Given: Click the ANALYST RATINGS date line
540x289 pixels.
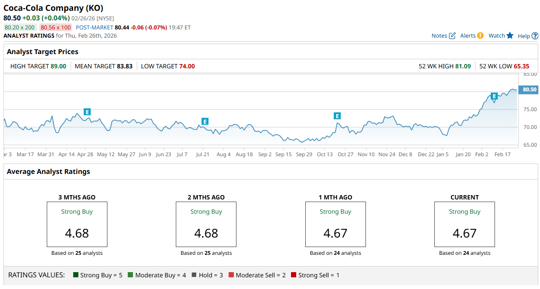Looking at the screenshot, I should [60, 35].
